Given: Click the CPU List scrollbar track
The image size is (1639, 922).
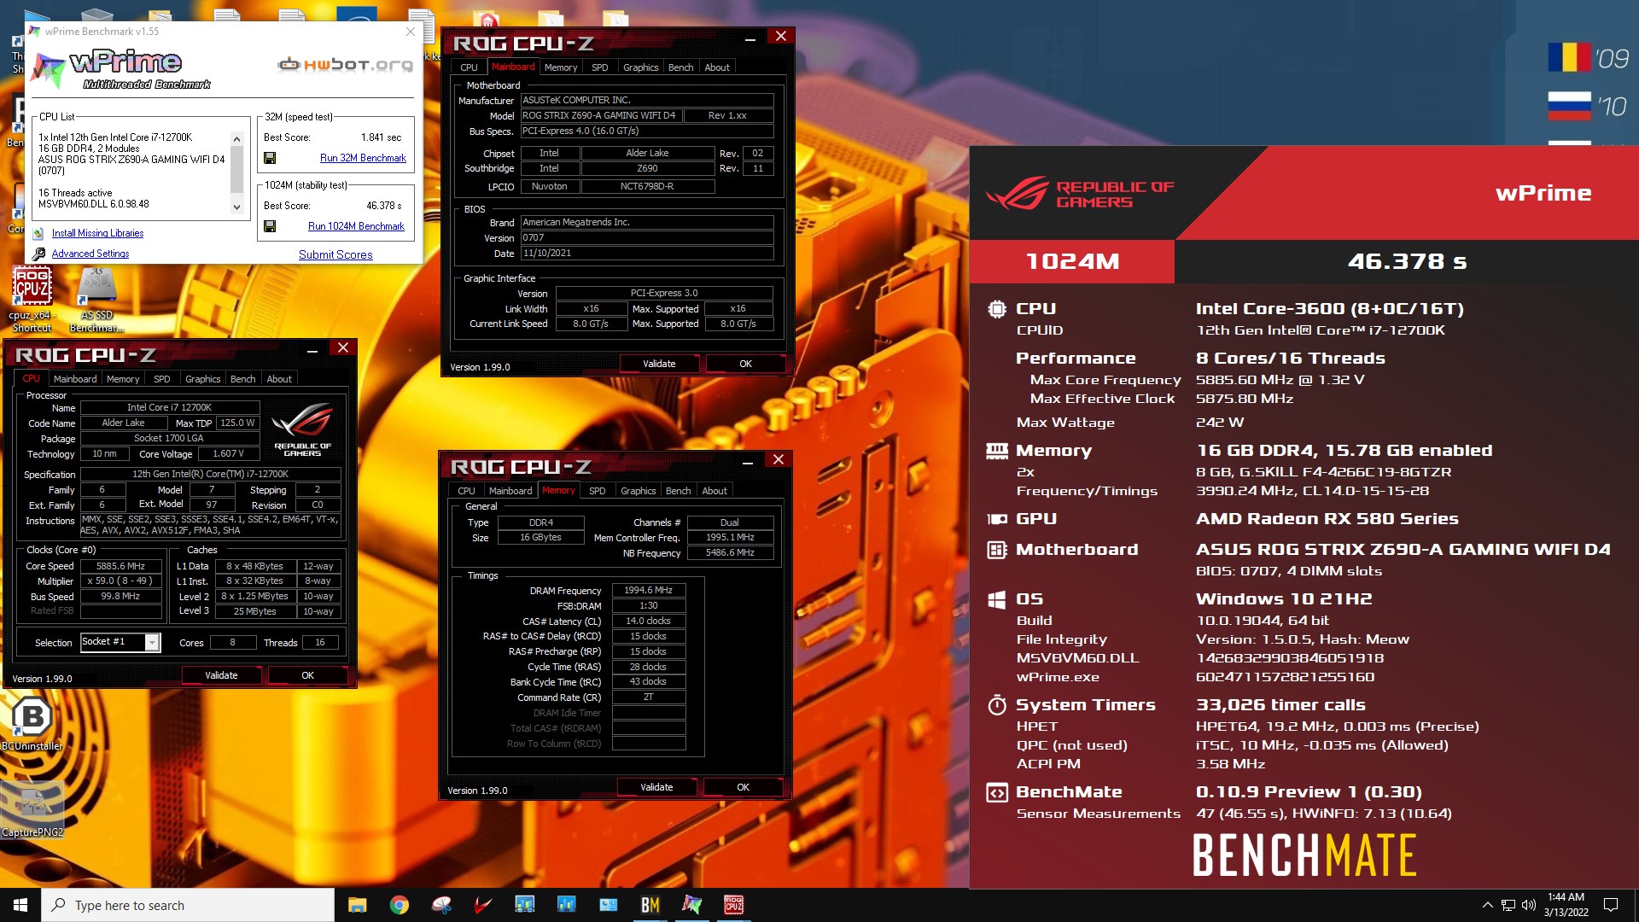Looking at the screenshot, I should pyautogui.click(x=236, y=172).
